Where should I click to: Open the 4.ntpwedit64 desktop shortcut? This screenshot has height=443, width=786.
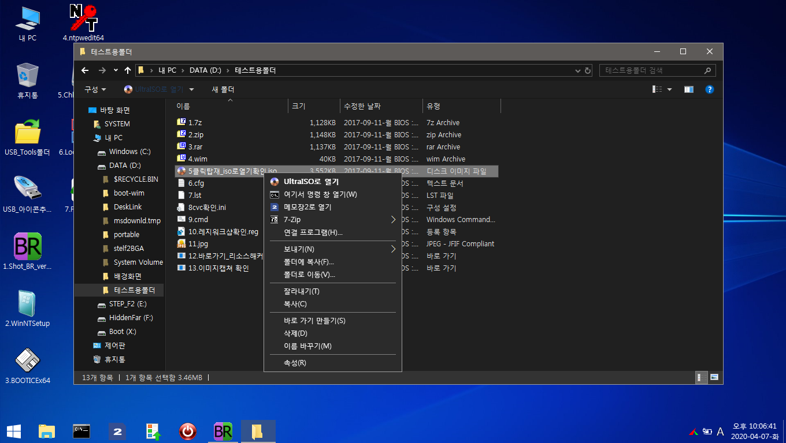(x=83, y=23)
